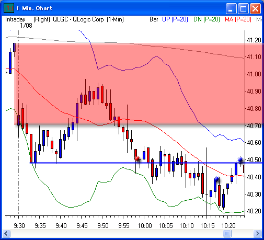Screen dimensions: 264x240
Task: Click the 1/08 date label
Action: (26, 26)
